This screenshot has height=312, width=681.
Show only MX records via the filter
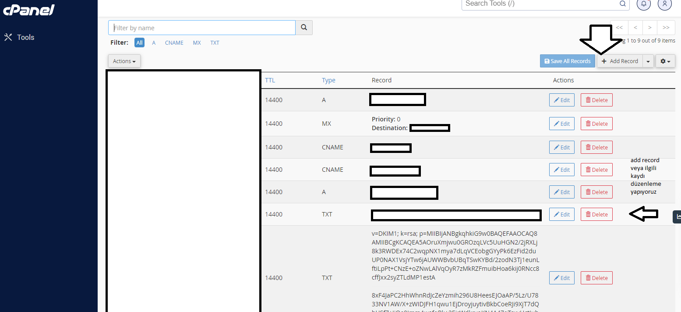(x=197, y=43)
